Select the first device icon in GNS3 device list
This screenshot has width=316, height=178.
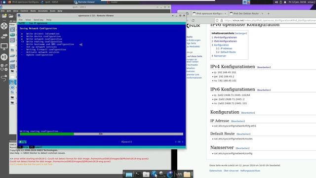pyautogui.click(x=12, y=30)
